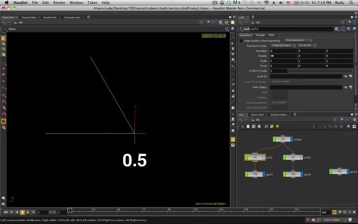This screenshot has width=358, height=224.
Task: Jump to first frame in playbar
Action: click(x=6, y=212)
